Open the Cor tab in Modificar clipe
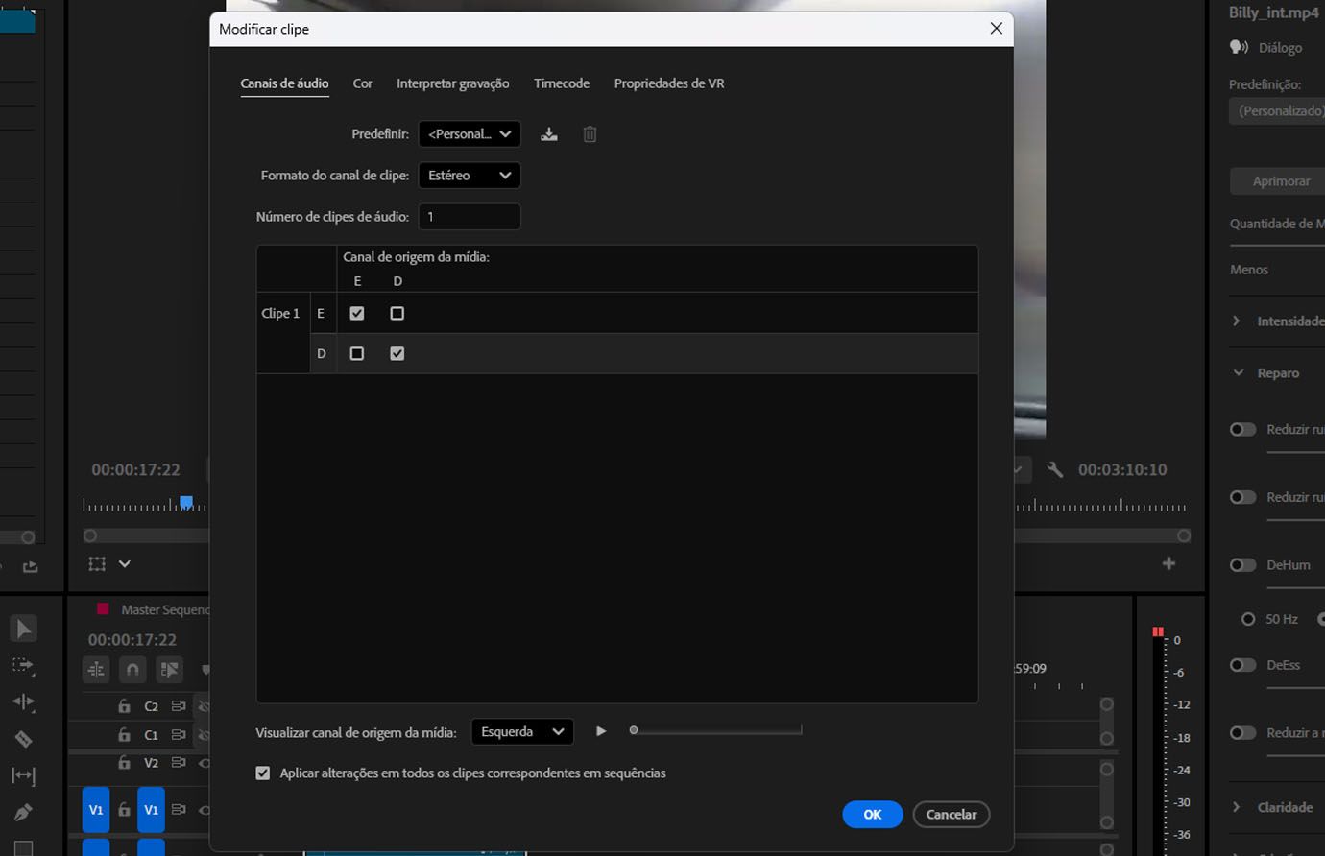Screen dimensions: 1325x856 pyautogui.click(x=362, y=83)
